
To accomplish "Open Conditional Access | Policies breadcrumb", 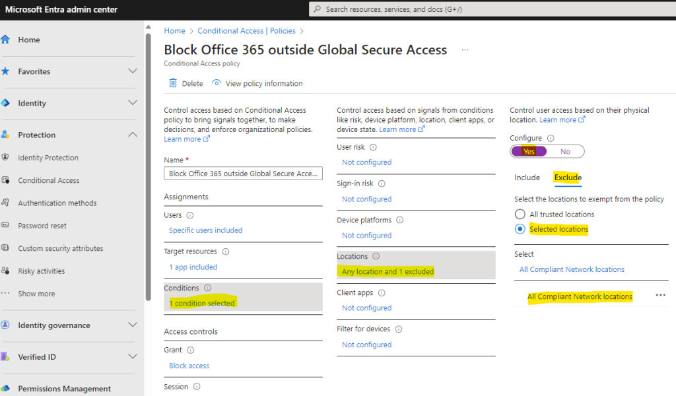I will (247, 30).
